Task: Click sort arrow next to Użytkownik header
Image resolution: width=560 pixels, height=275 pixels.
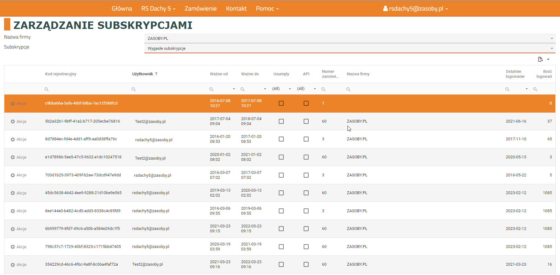Action: [x=156, y=74]
